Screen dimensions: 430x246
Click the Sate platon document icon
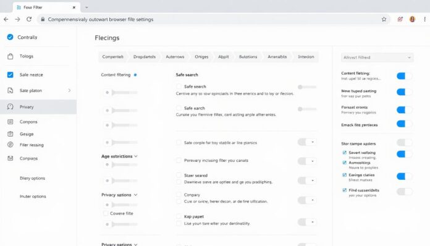pos(10,90)
